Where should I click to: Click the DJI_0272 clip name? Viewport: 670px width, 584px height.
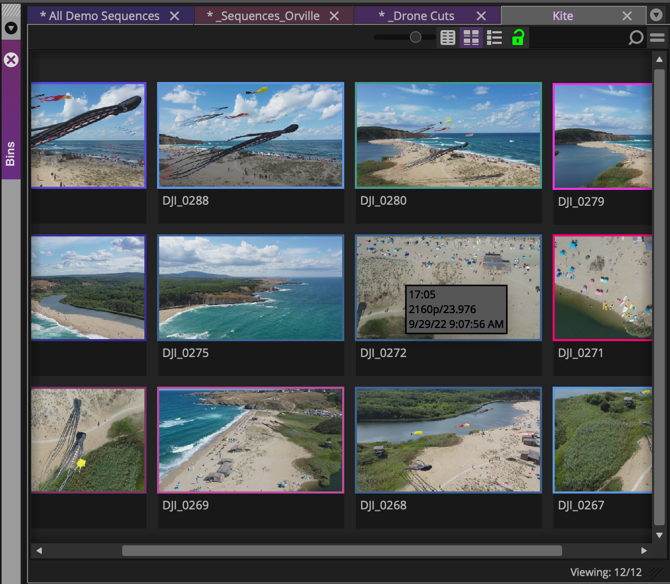383,353
